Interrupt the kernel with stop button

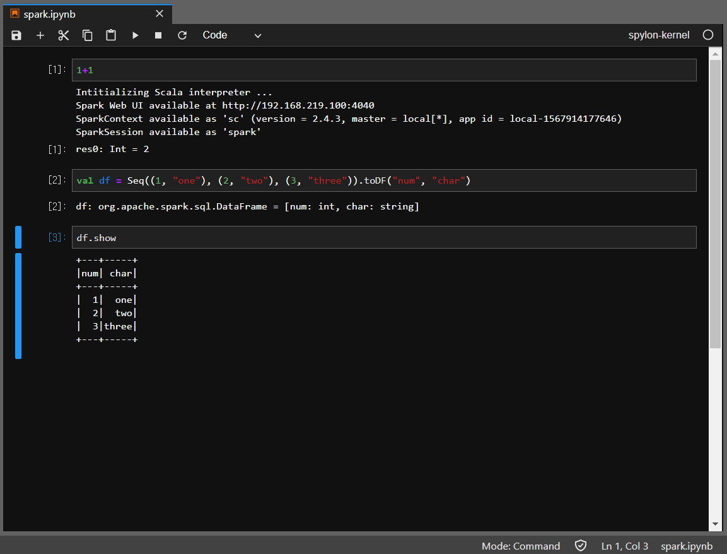[x=158, y=35]
